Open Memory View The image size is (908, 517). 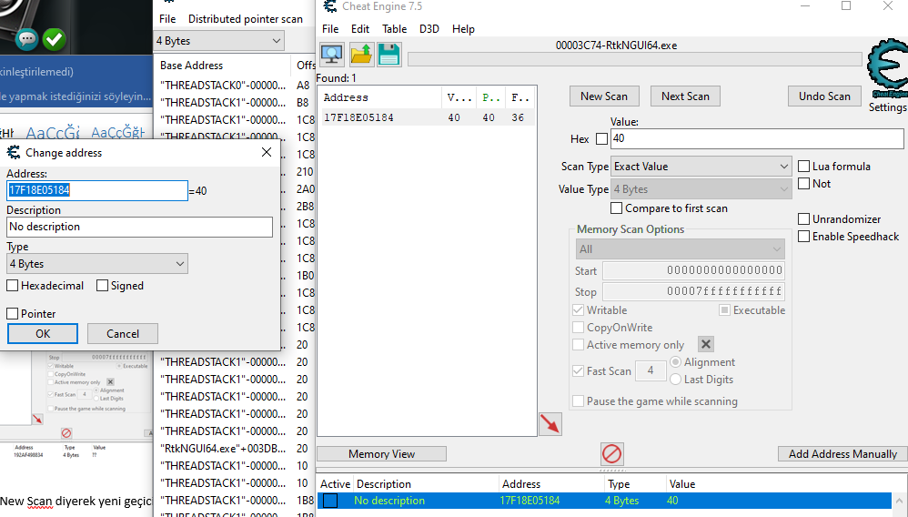click(381, 454)
